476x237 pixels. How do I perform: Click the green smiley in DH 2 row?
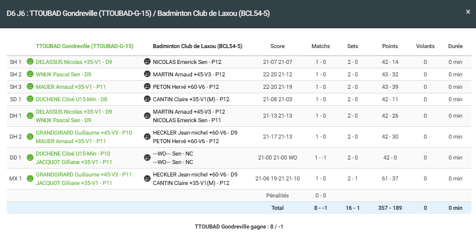coord(30,136)
